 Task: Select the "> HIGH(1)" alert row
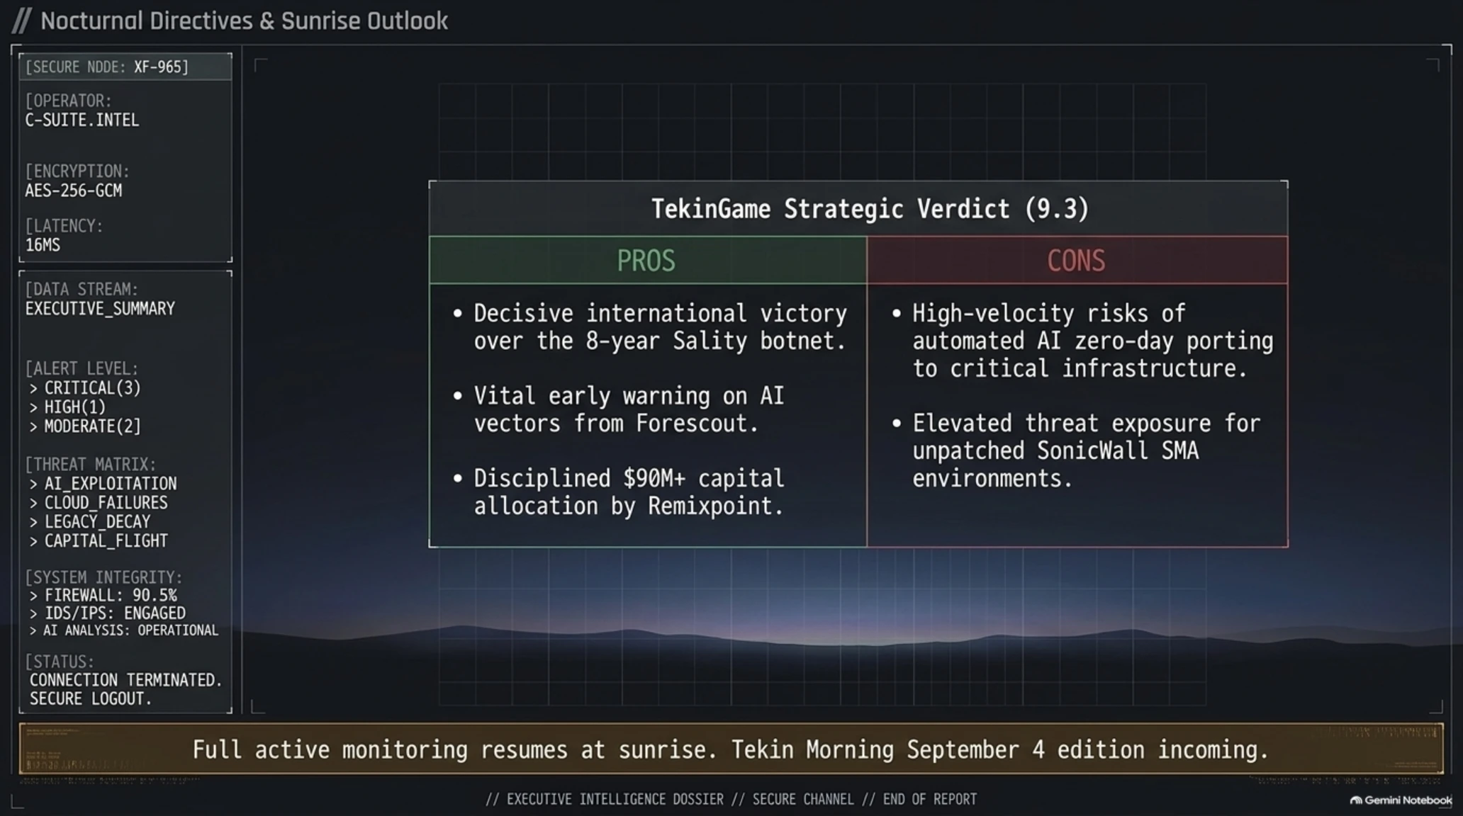tap(67, 407)
